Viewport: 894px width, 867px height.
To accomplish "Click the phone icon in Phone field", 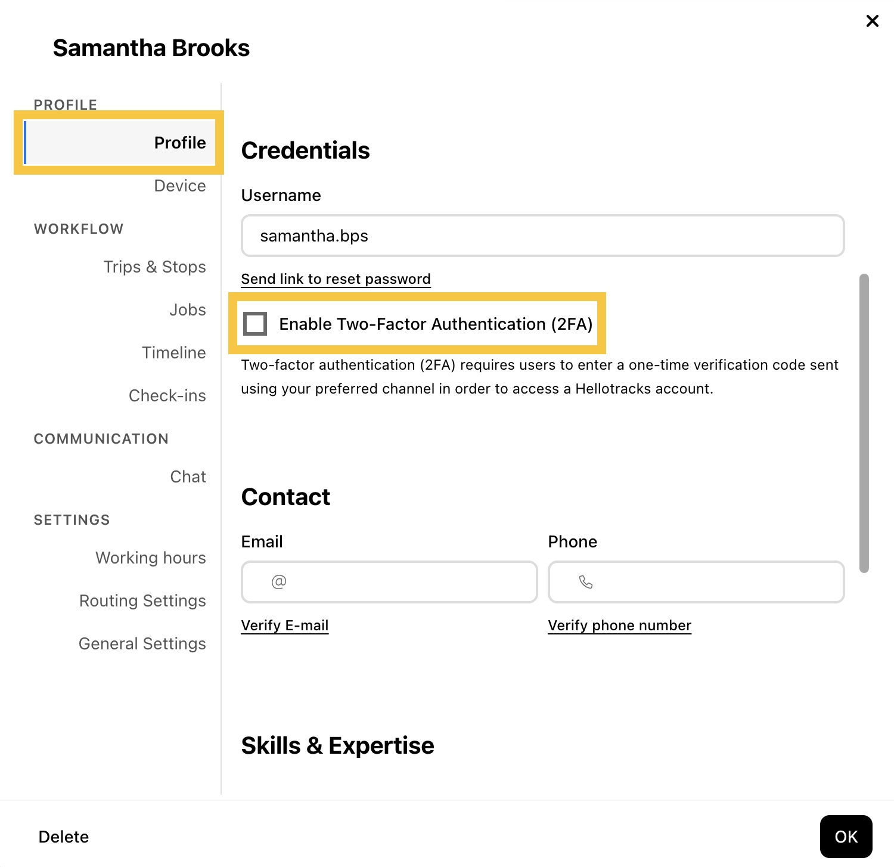I will click(x=586, y=581).
